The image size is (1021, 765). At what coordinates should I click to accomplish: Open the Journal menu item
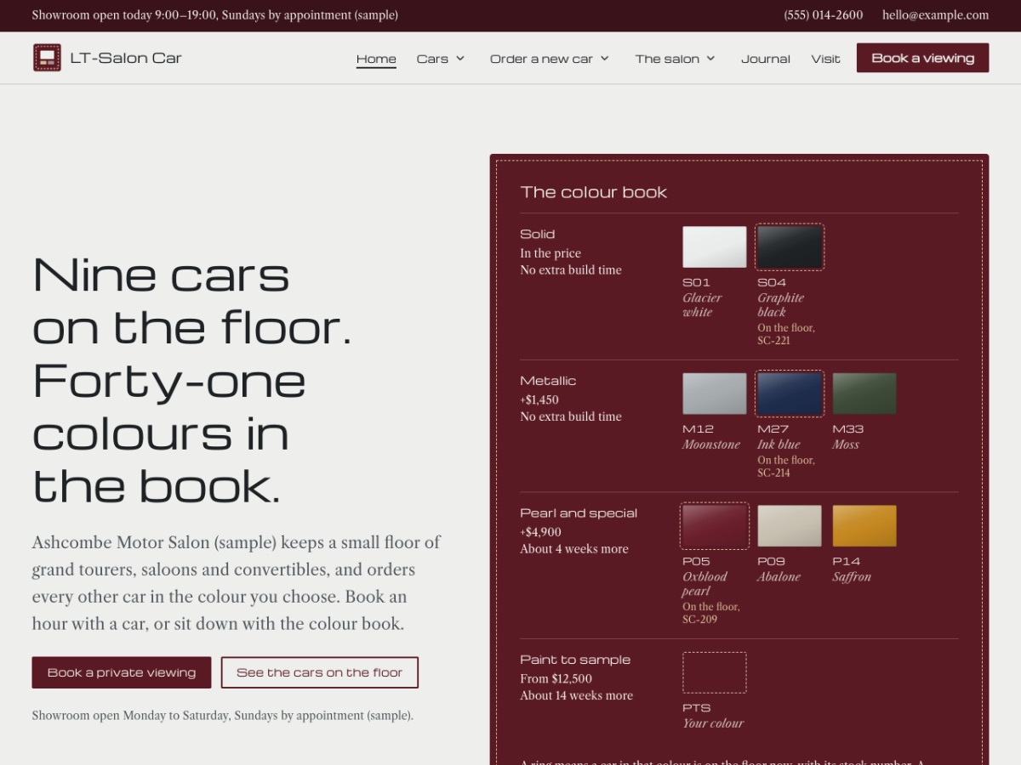click(x=766, y=59)
